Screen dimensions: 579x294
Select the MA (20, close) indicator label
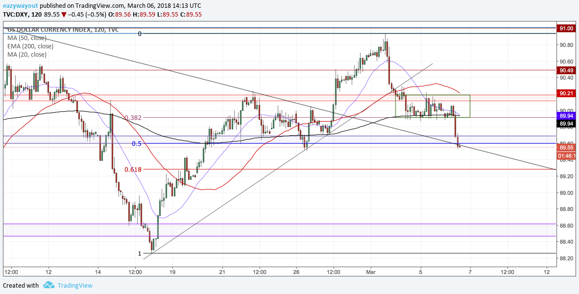click(27, 55)
